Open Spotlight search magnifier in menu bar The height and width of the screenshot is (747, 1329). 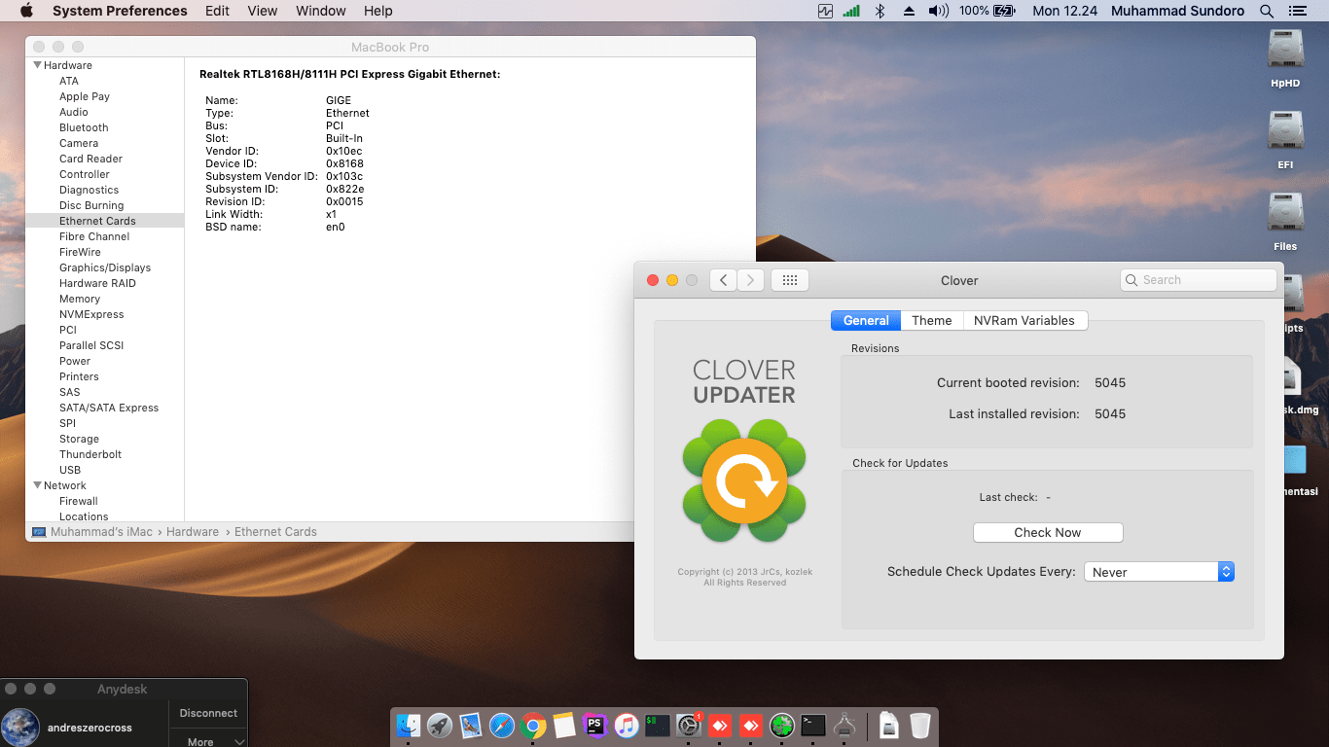tap(1267, 11)
